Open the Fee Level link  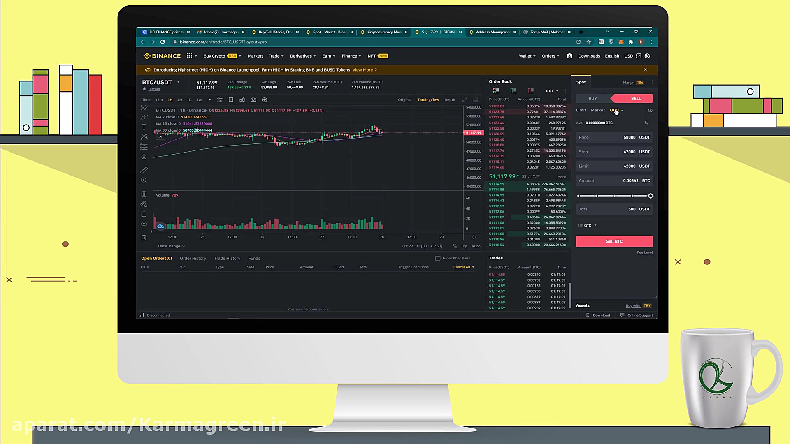click(x=645, y=252)
